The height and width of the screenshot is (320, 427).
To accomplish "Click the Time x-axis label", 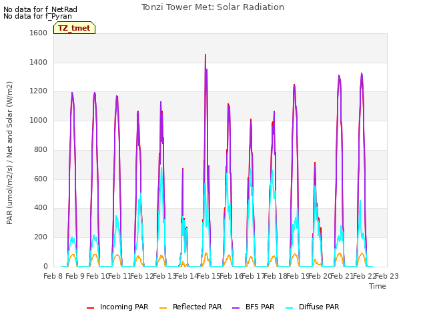I will (x=378, y=286).
